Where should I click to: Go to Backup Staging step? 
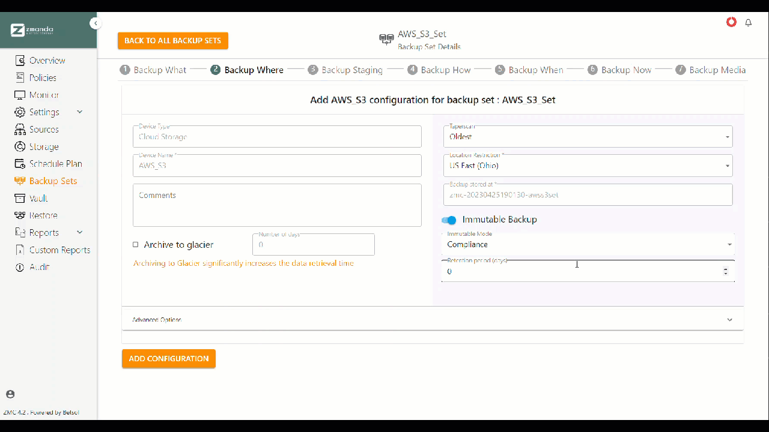pos(345,70)
